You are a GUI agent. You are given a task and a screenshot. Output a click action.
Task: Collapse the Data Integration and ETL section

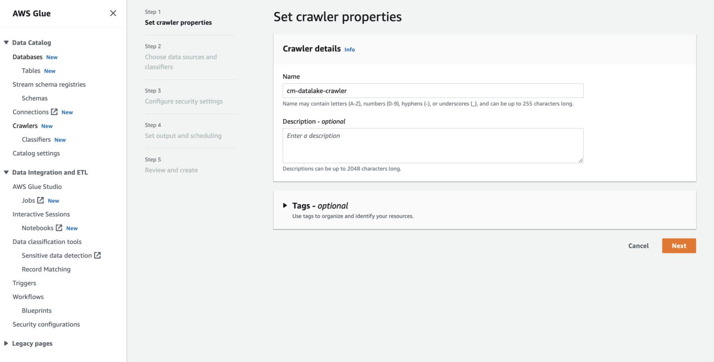point(7,172)
